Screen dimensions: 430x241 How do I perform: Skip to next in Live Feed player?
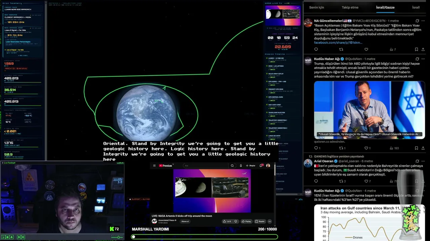pos(23,237)
